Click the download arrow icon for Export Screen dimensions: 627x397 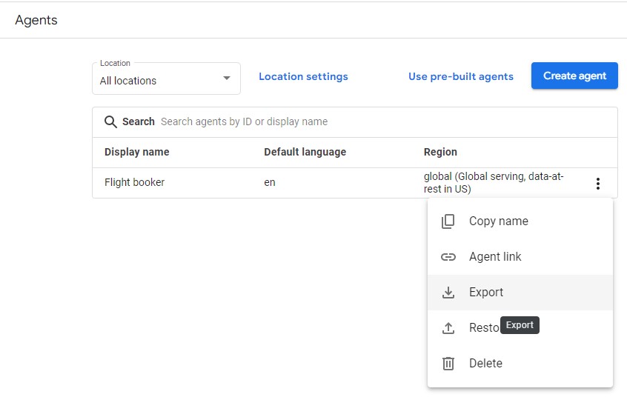pos(448,293)
